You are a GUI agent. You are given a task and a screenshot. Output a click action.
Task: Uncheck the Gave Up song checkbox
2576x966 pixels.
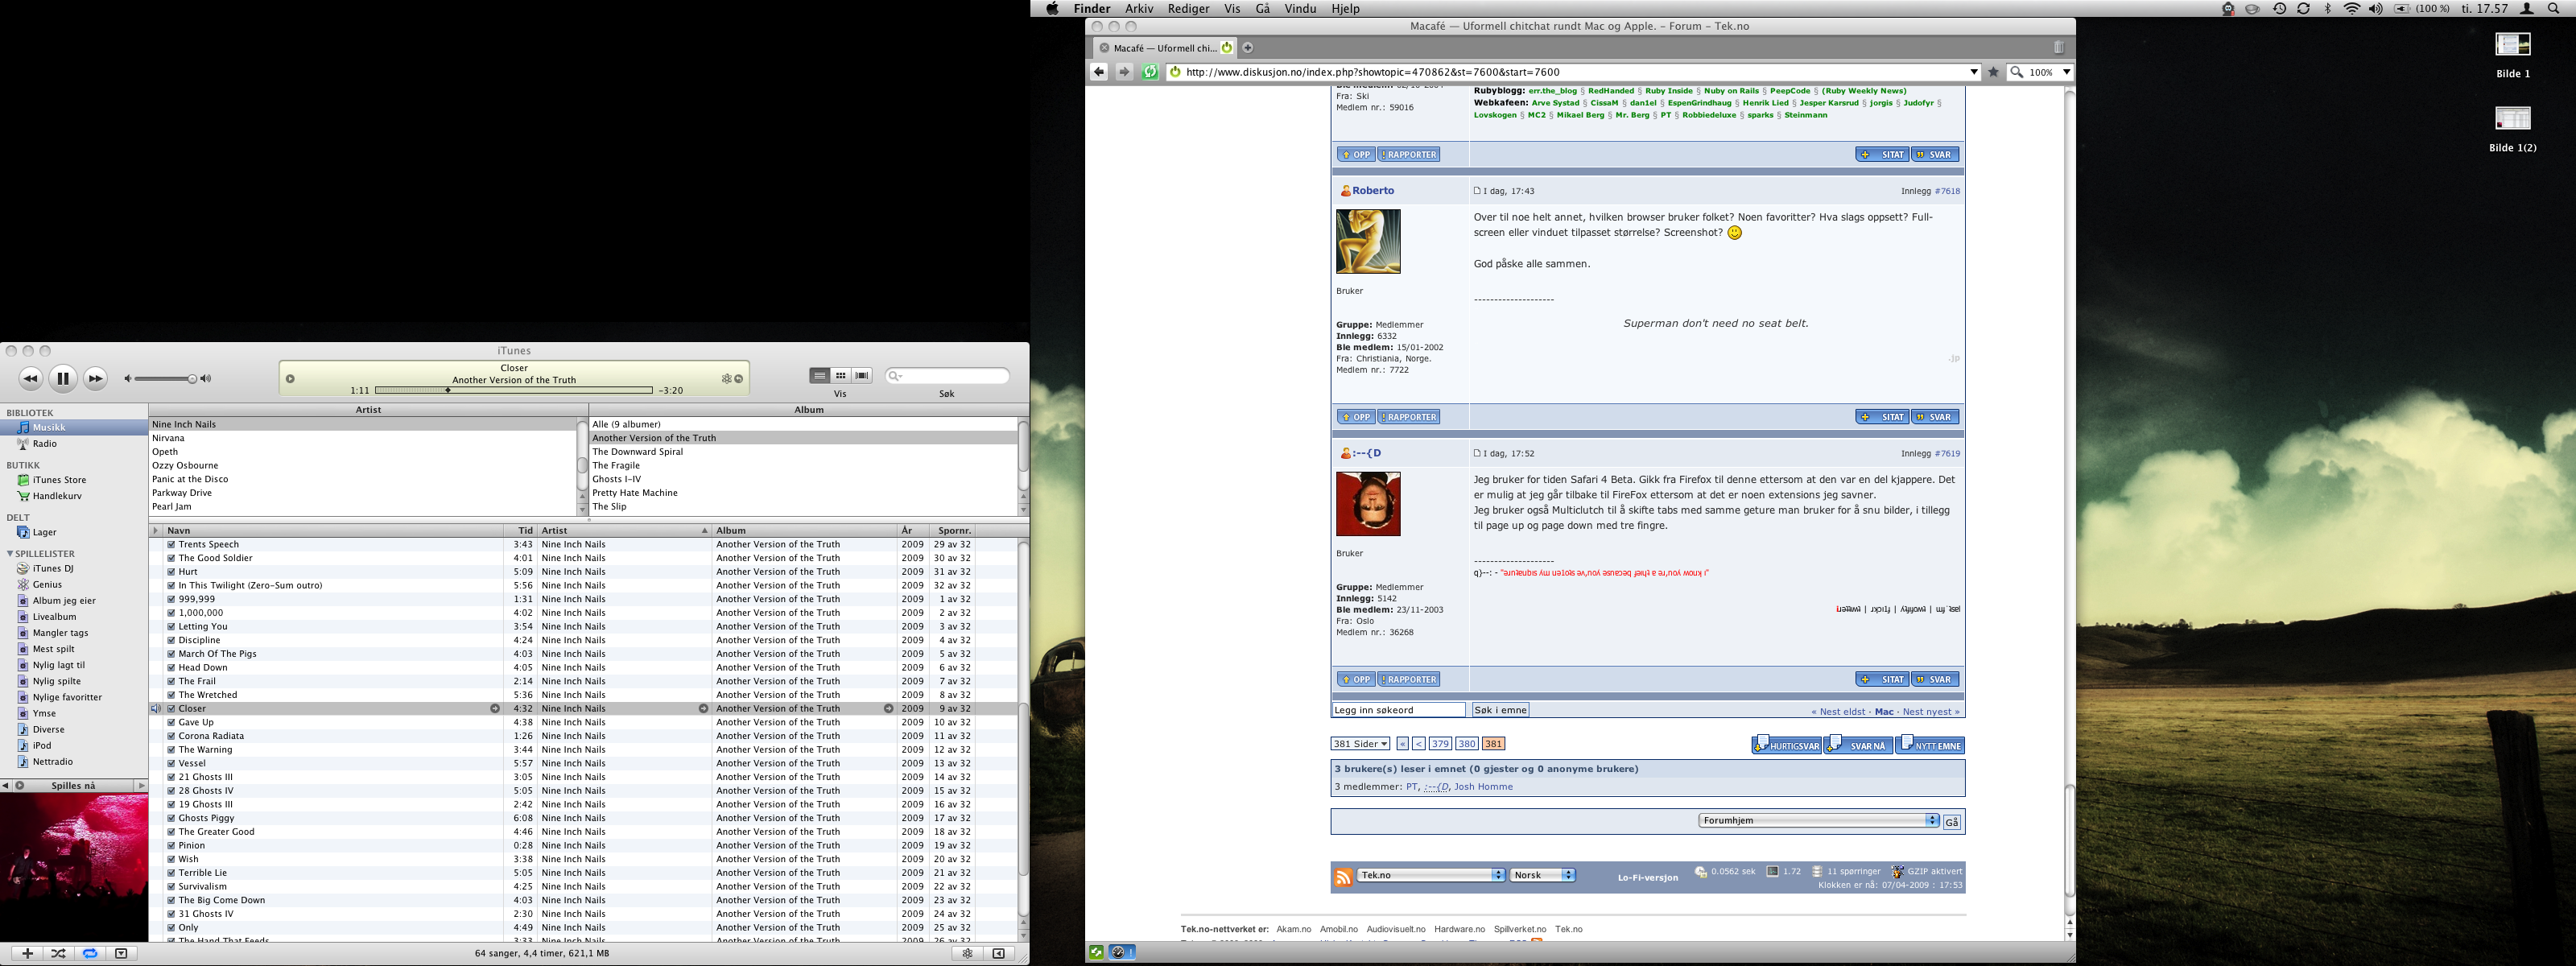click(171, 722)
